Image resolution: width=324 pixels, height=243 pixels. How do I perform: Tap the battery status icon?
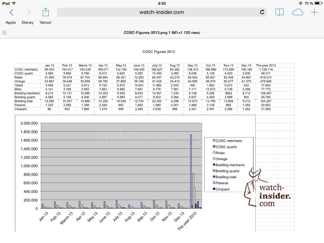point(318,3)
